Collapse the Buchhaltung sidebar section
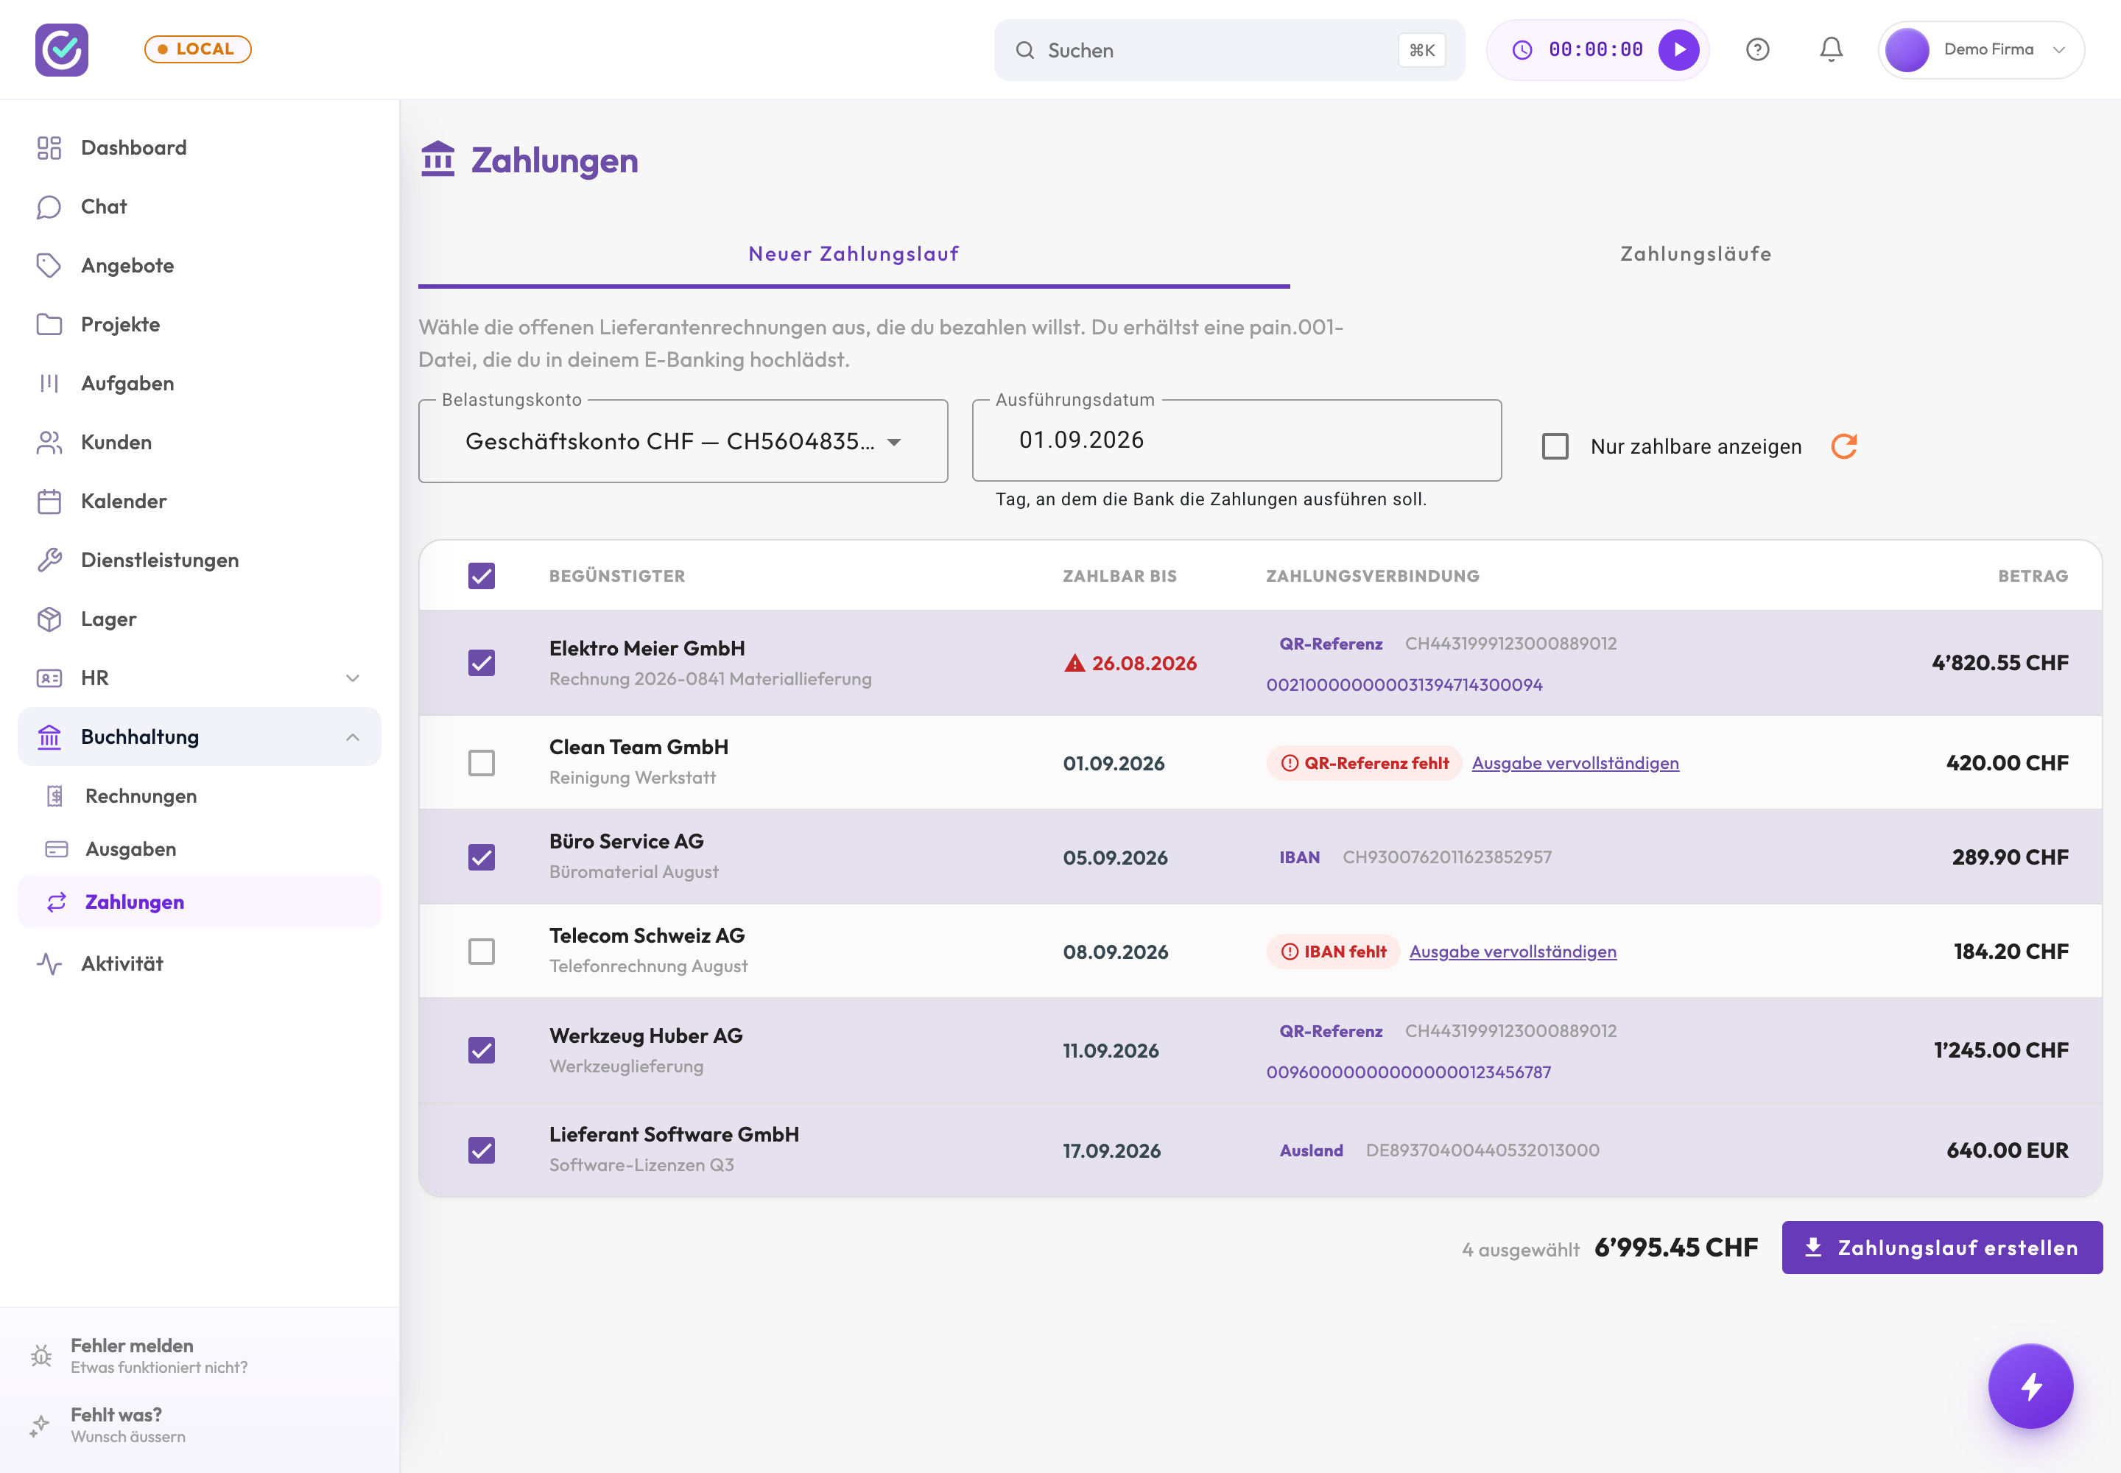 pyautogui.click(x=200, y=736)
